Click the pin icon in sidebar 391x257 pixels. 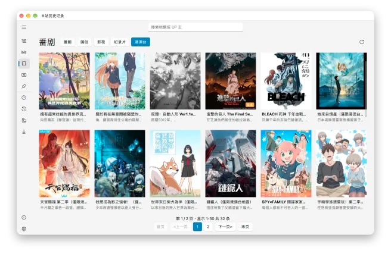pyautogui.click(x=24, y=86)
